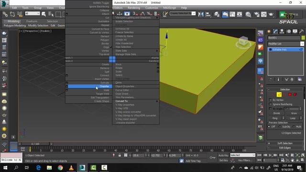Click the Loop selection button
Image resolution: width=306 pixels, height=172 pixels.
pyautogui.click(x=293, y=118)
